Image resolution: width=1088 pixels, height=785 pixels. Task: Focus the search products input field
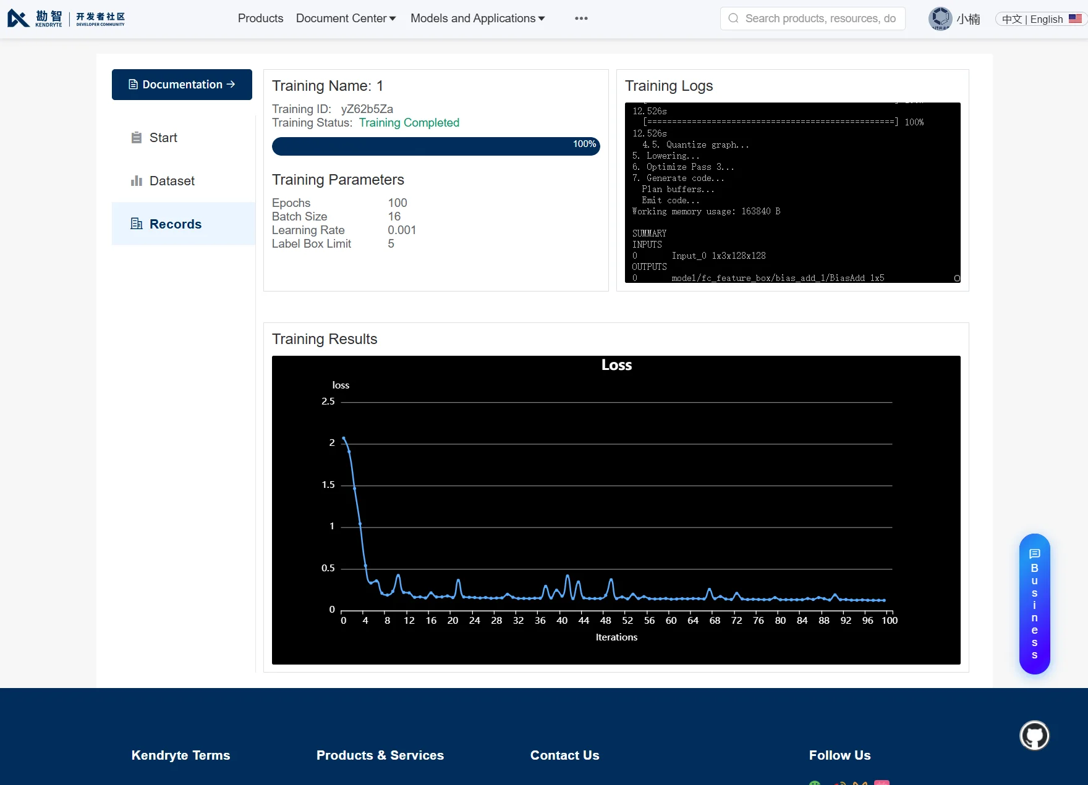click(x=812, y=19)
